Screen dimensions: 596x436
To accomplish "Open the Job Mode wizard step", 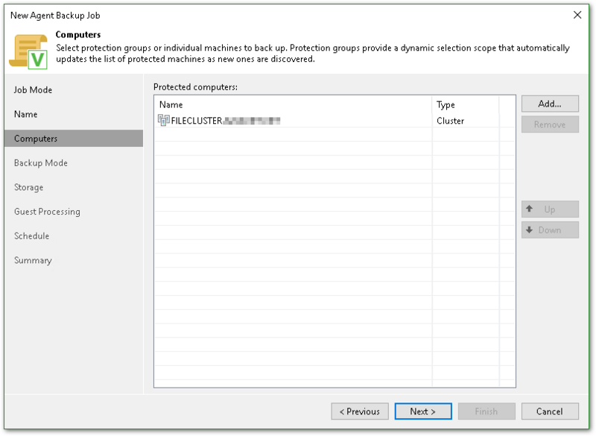I will (x=34, y=90).
